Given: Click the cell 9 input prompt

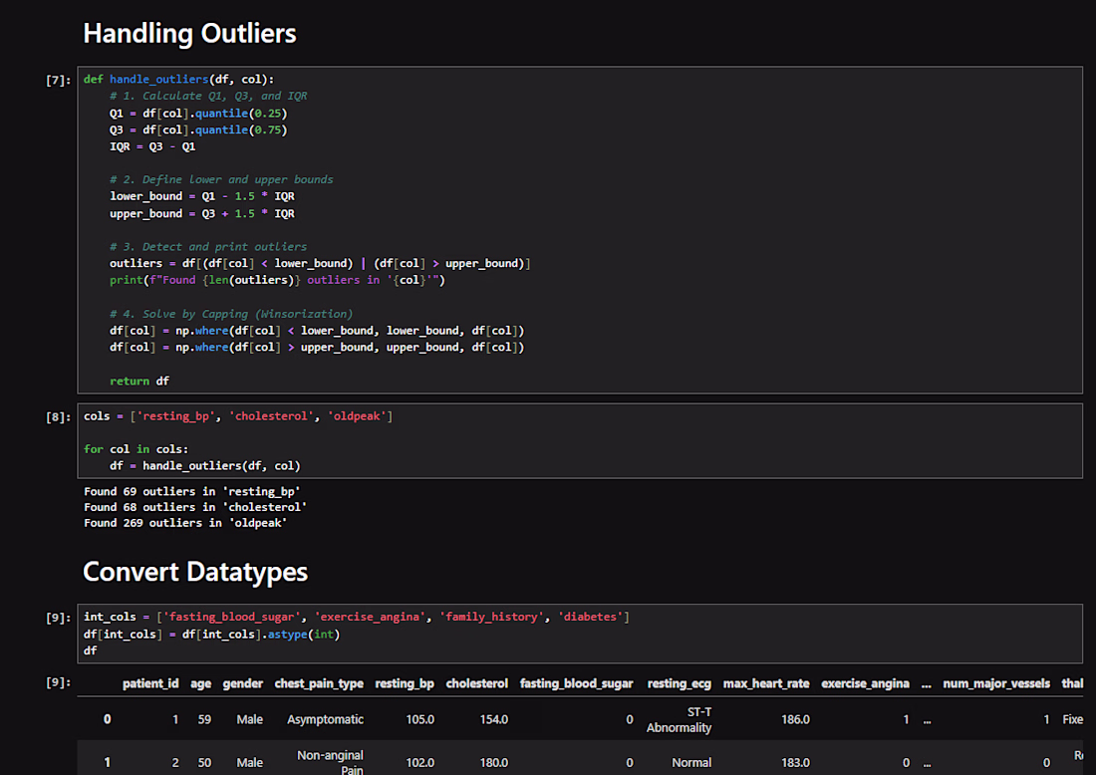Looking at the screenshot, I should click(58, 617).
